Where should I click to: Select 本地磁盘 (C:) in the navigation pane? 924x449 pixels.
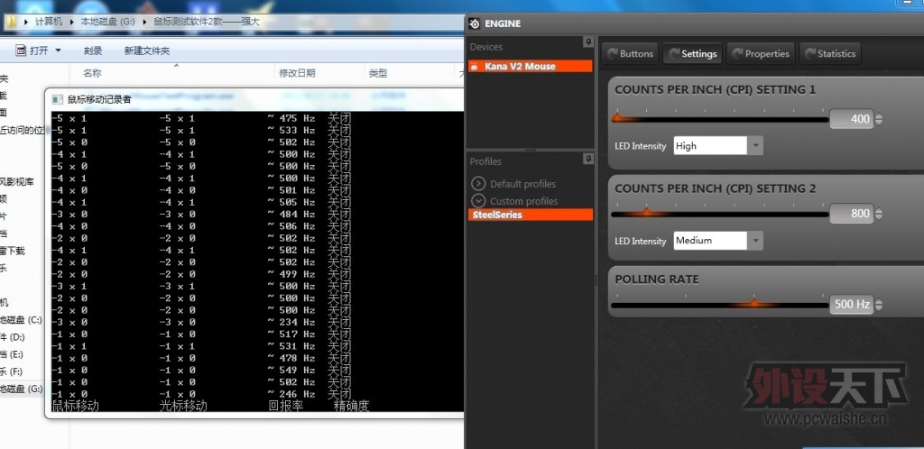(x=22, y=319)
